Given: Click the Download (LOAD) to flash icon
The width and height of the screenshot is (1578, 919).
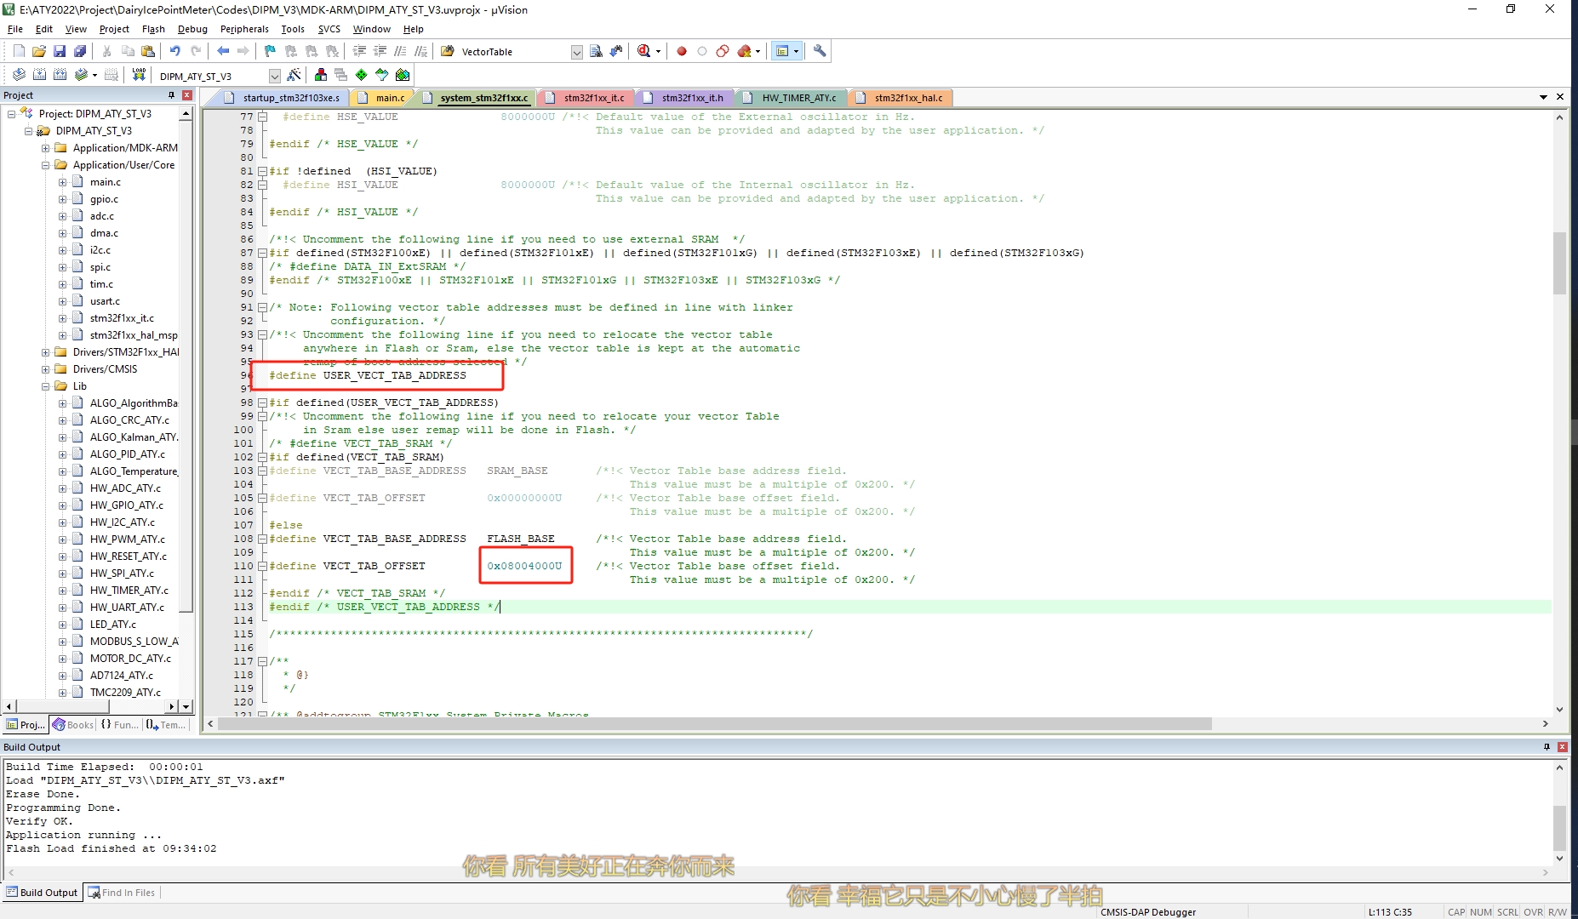Looking at the screenshot, I should point(139,76).
